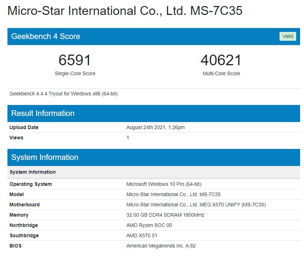Click the Multi-Core Score label
304x256 pixels.
coord(221,73)
